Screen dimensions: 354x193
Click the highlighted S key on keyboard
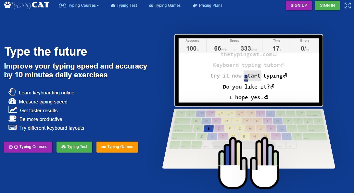tap(209, 129)
